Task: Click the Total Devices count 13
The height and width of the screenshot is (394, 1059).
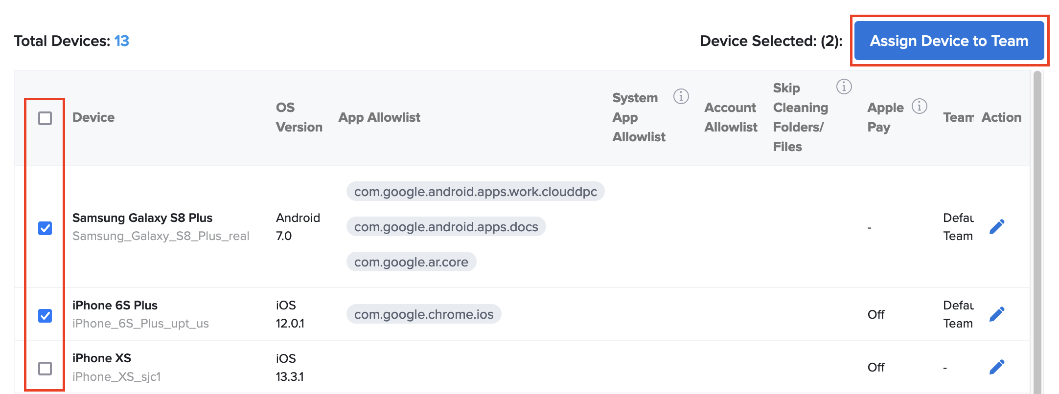Action: pos(121,41)
